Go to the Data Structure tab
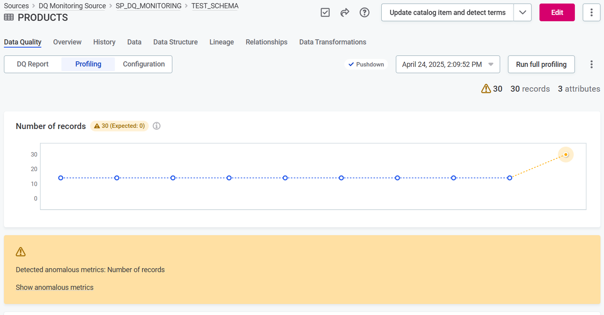 175,42
